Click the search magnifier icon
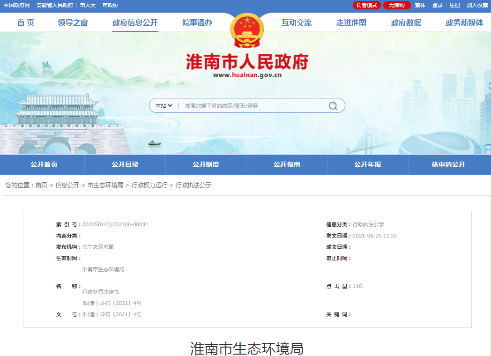This screenshot has width=491, height=356. click(333, 105)
